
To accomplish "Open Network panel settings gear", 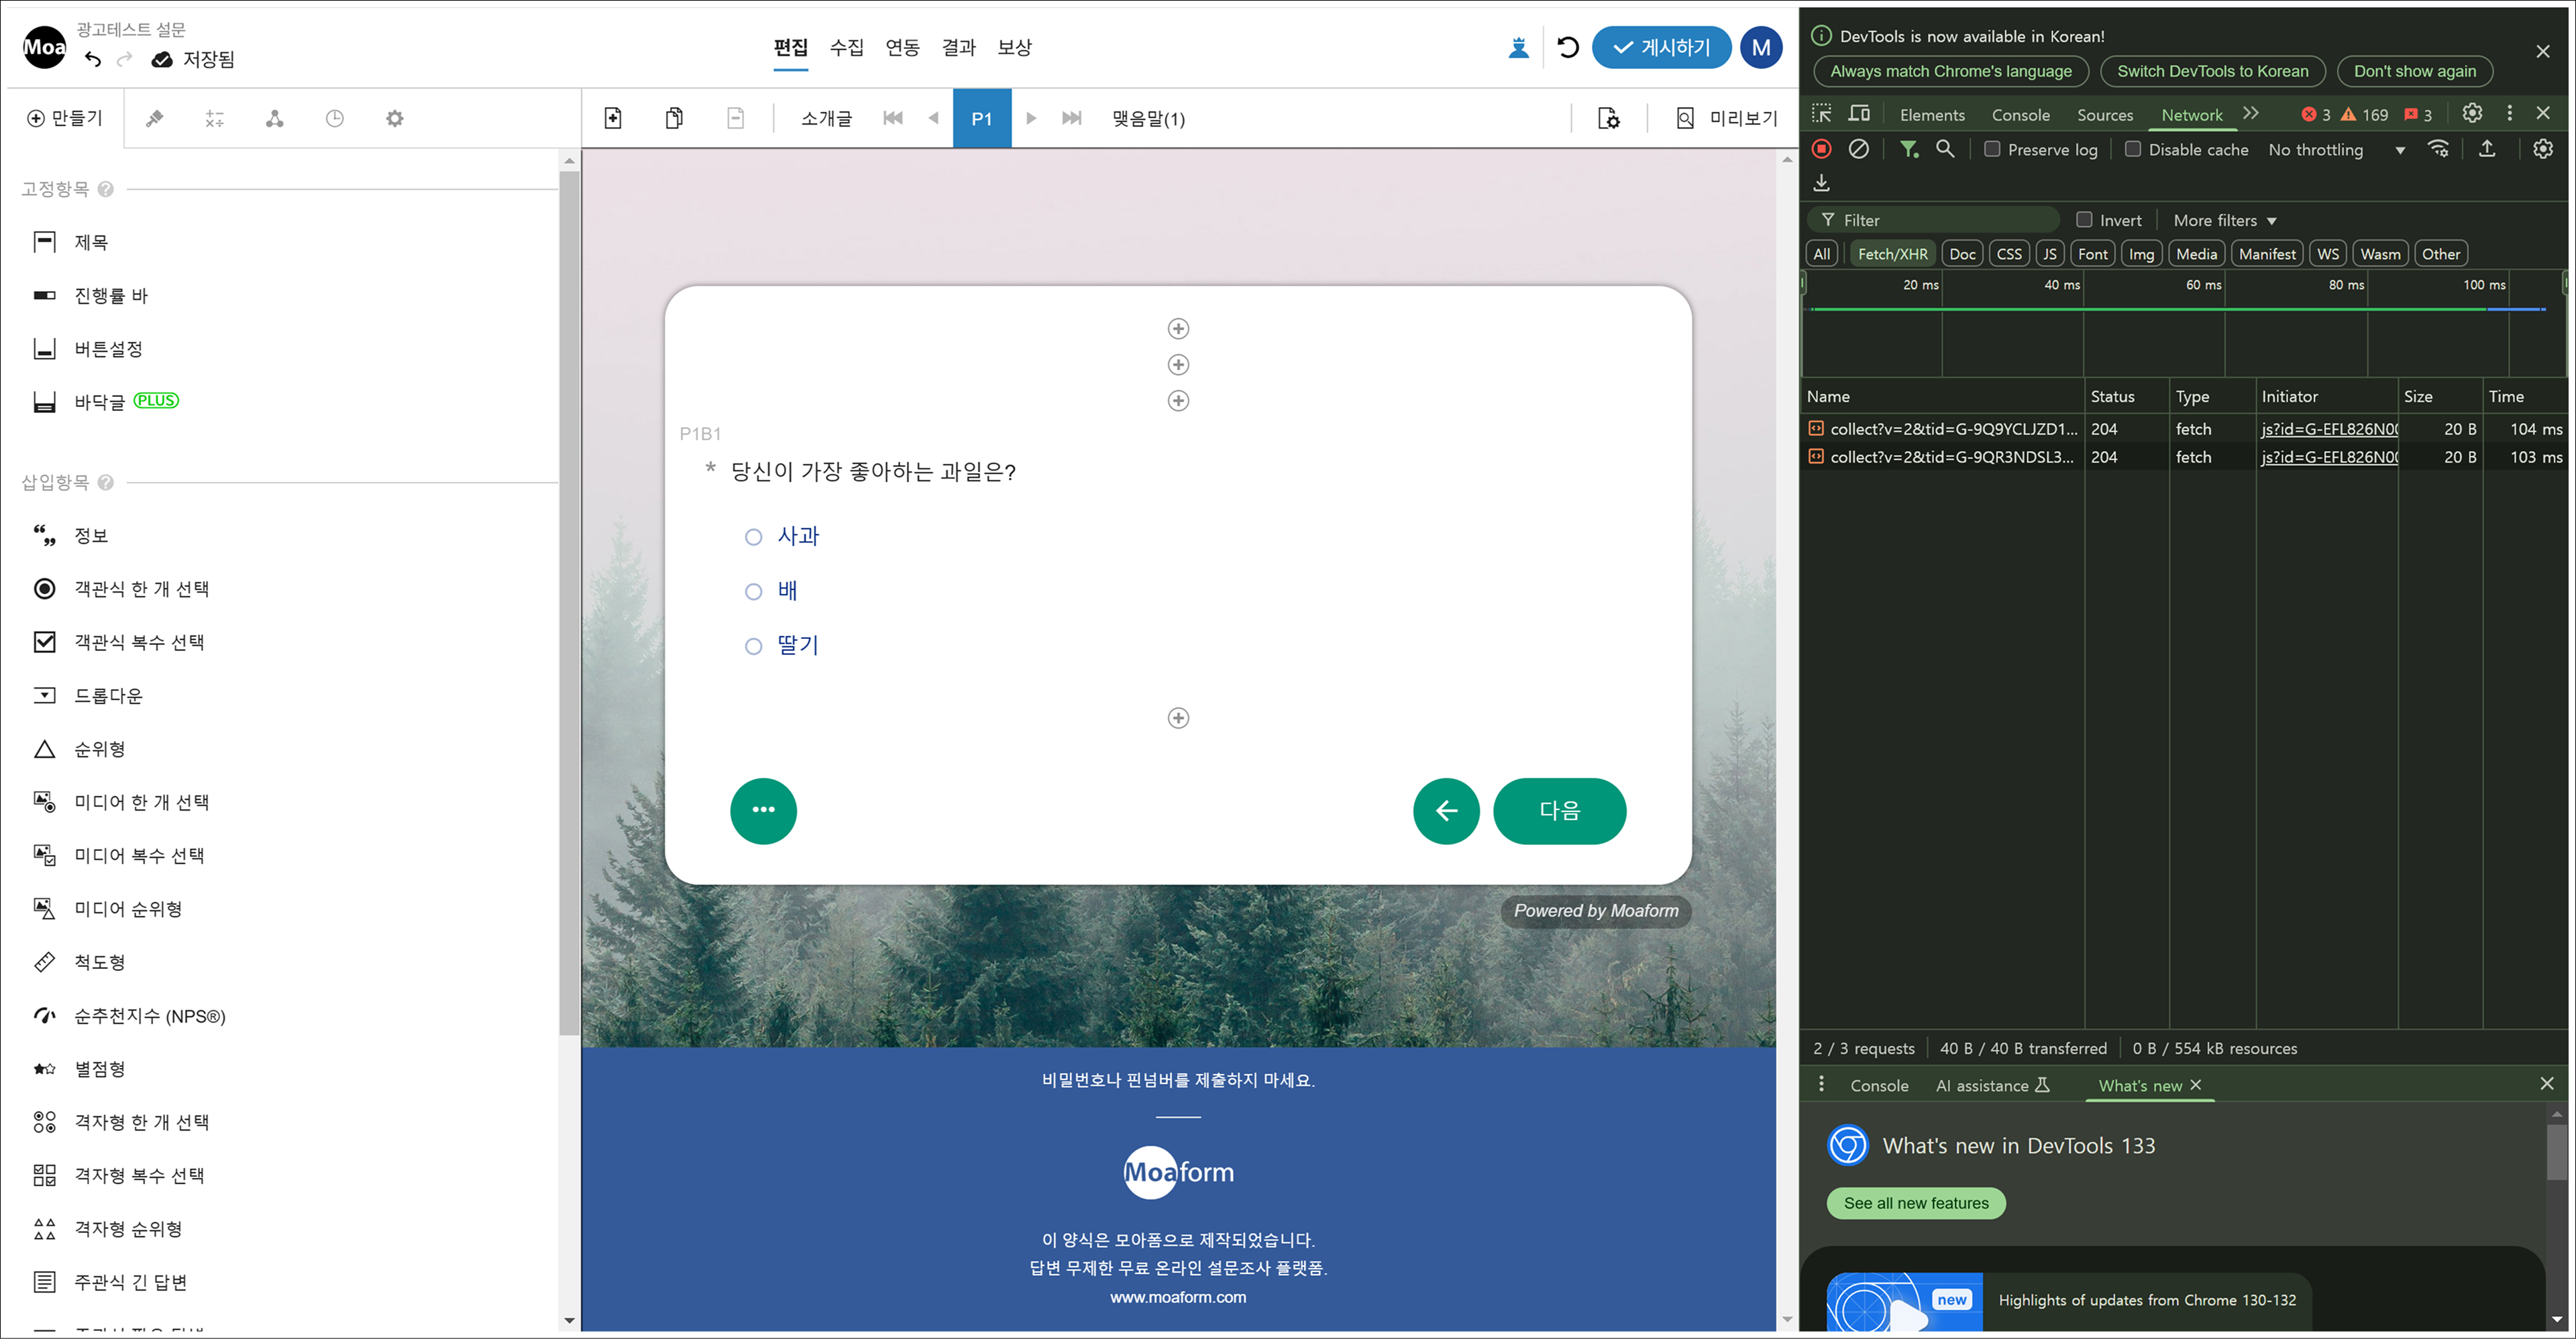I will click(2543, 149).
